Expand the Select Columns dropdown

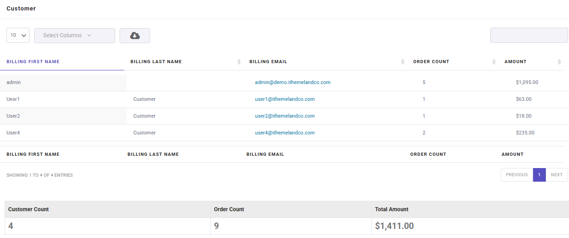coord(75,35)
